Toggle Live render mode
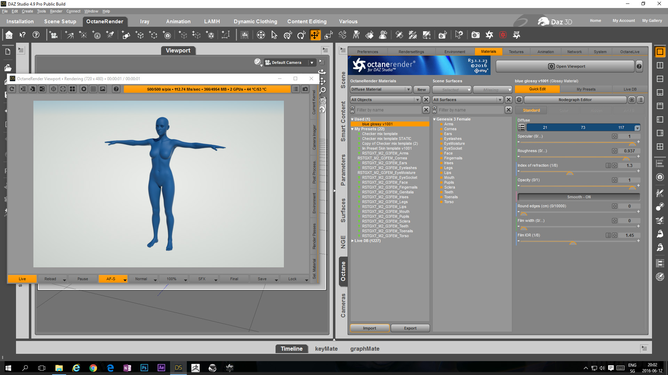The image size is (668, 375). 22,279
